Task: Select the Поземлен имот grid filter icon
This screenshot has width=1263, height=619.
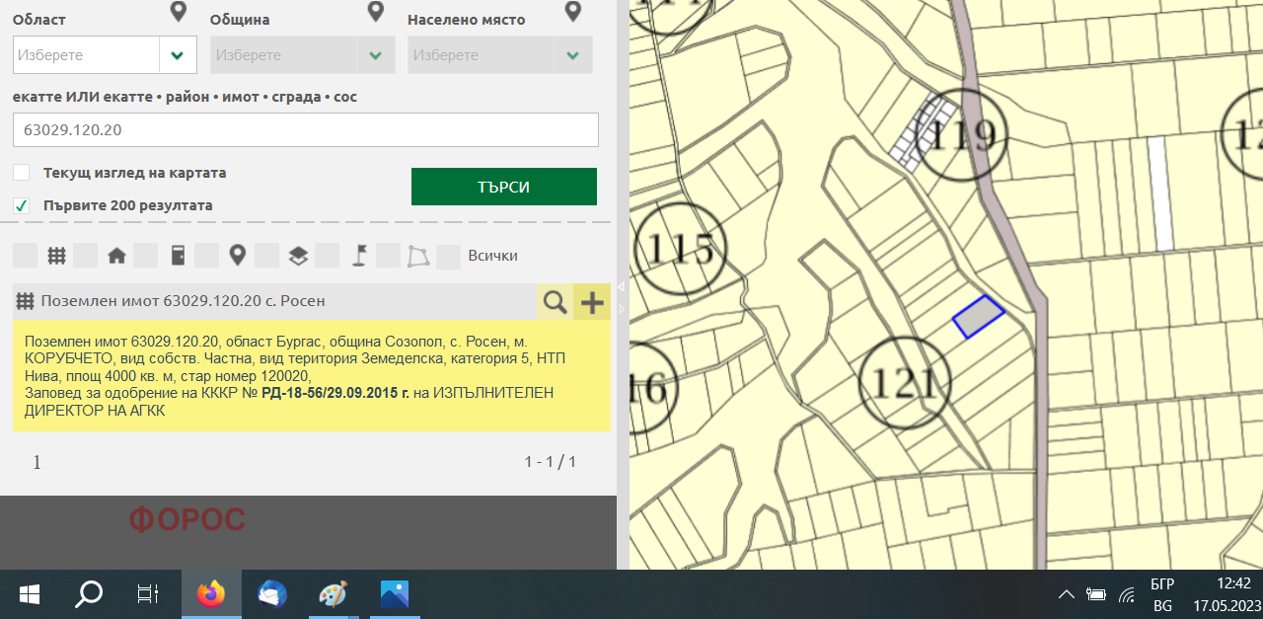Action: coord(56,255)
